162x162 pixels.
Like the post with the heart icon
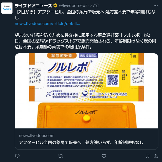(x=104, y=156)
